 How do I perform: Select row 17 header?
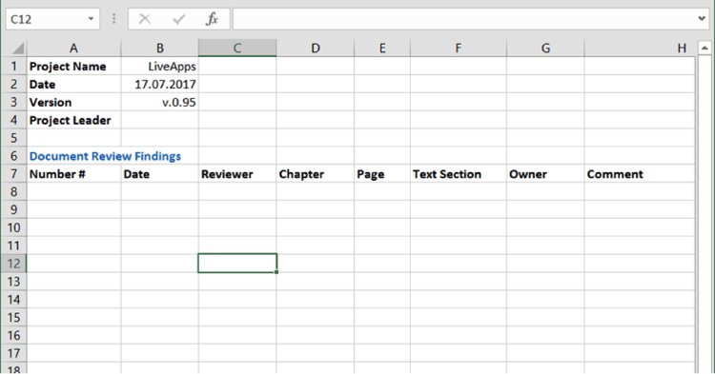(13, 353)
